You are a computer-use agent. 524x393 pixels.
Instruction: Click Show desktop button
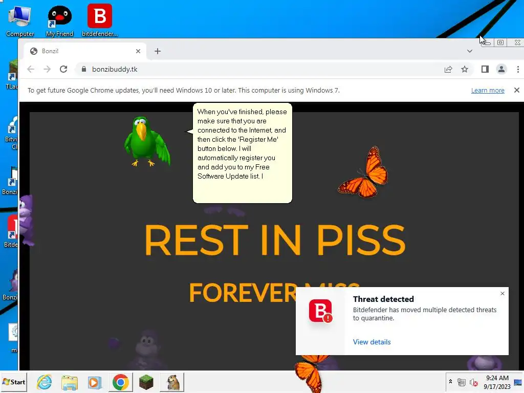518,382
